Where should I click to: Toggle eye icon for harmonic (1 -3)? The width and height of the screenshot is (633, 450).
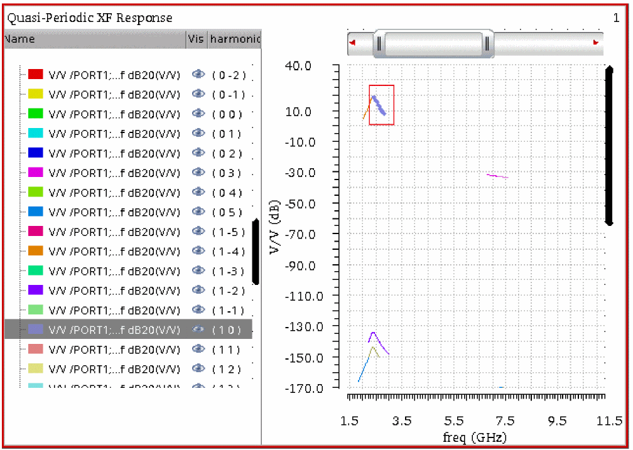tap(198, 270)
